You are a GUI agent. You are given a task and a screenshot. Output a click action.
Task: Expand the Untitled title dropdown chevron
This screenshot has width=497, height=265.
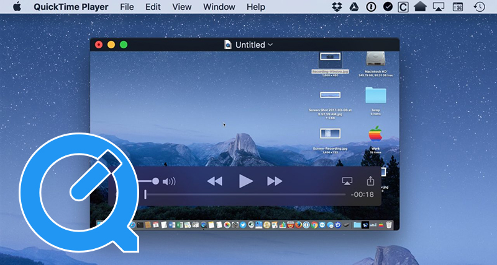(x=270, y=45)
